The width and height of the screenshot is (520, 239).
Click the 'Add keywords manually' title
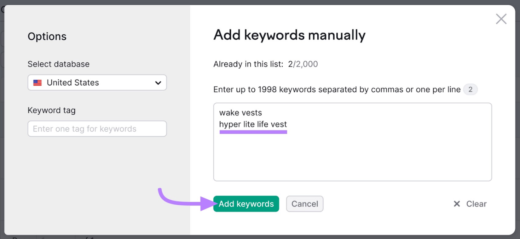click(289, 35)
